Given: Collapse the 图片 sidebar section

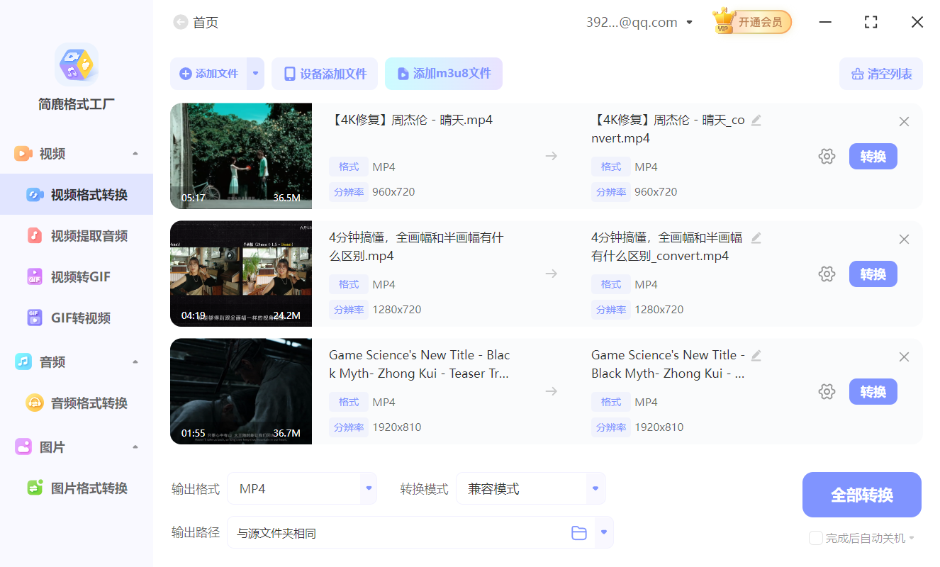Looking at the screenshot, I should pyautogui.click(x=135, y=447).
